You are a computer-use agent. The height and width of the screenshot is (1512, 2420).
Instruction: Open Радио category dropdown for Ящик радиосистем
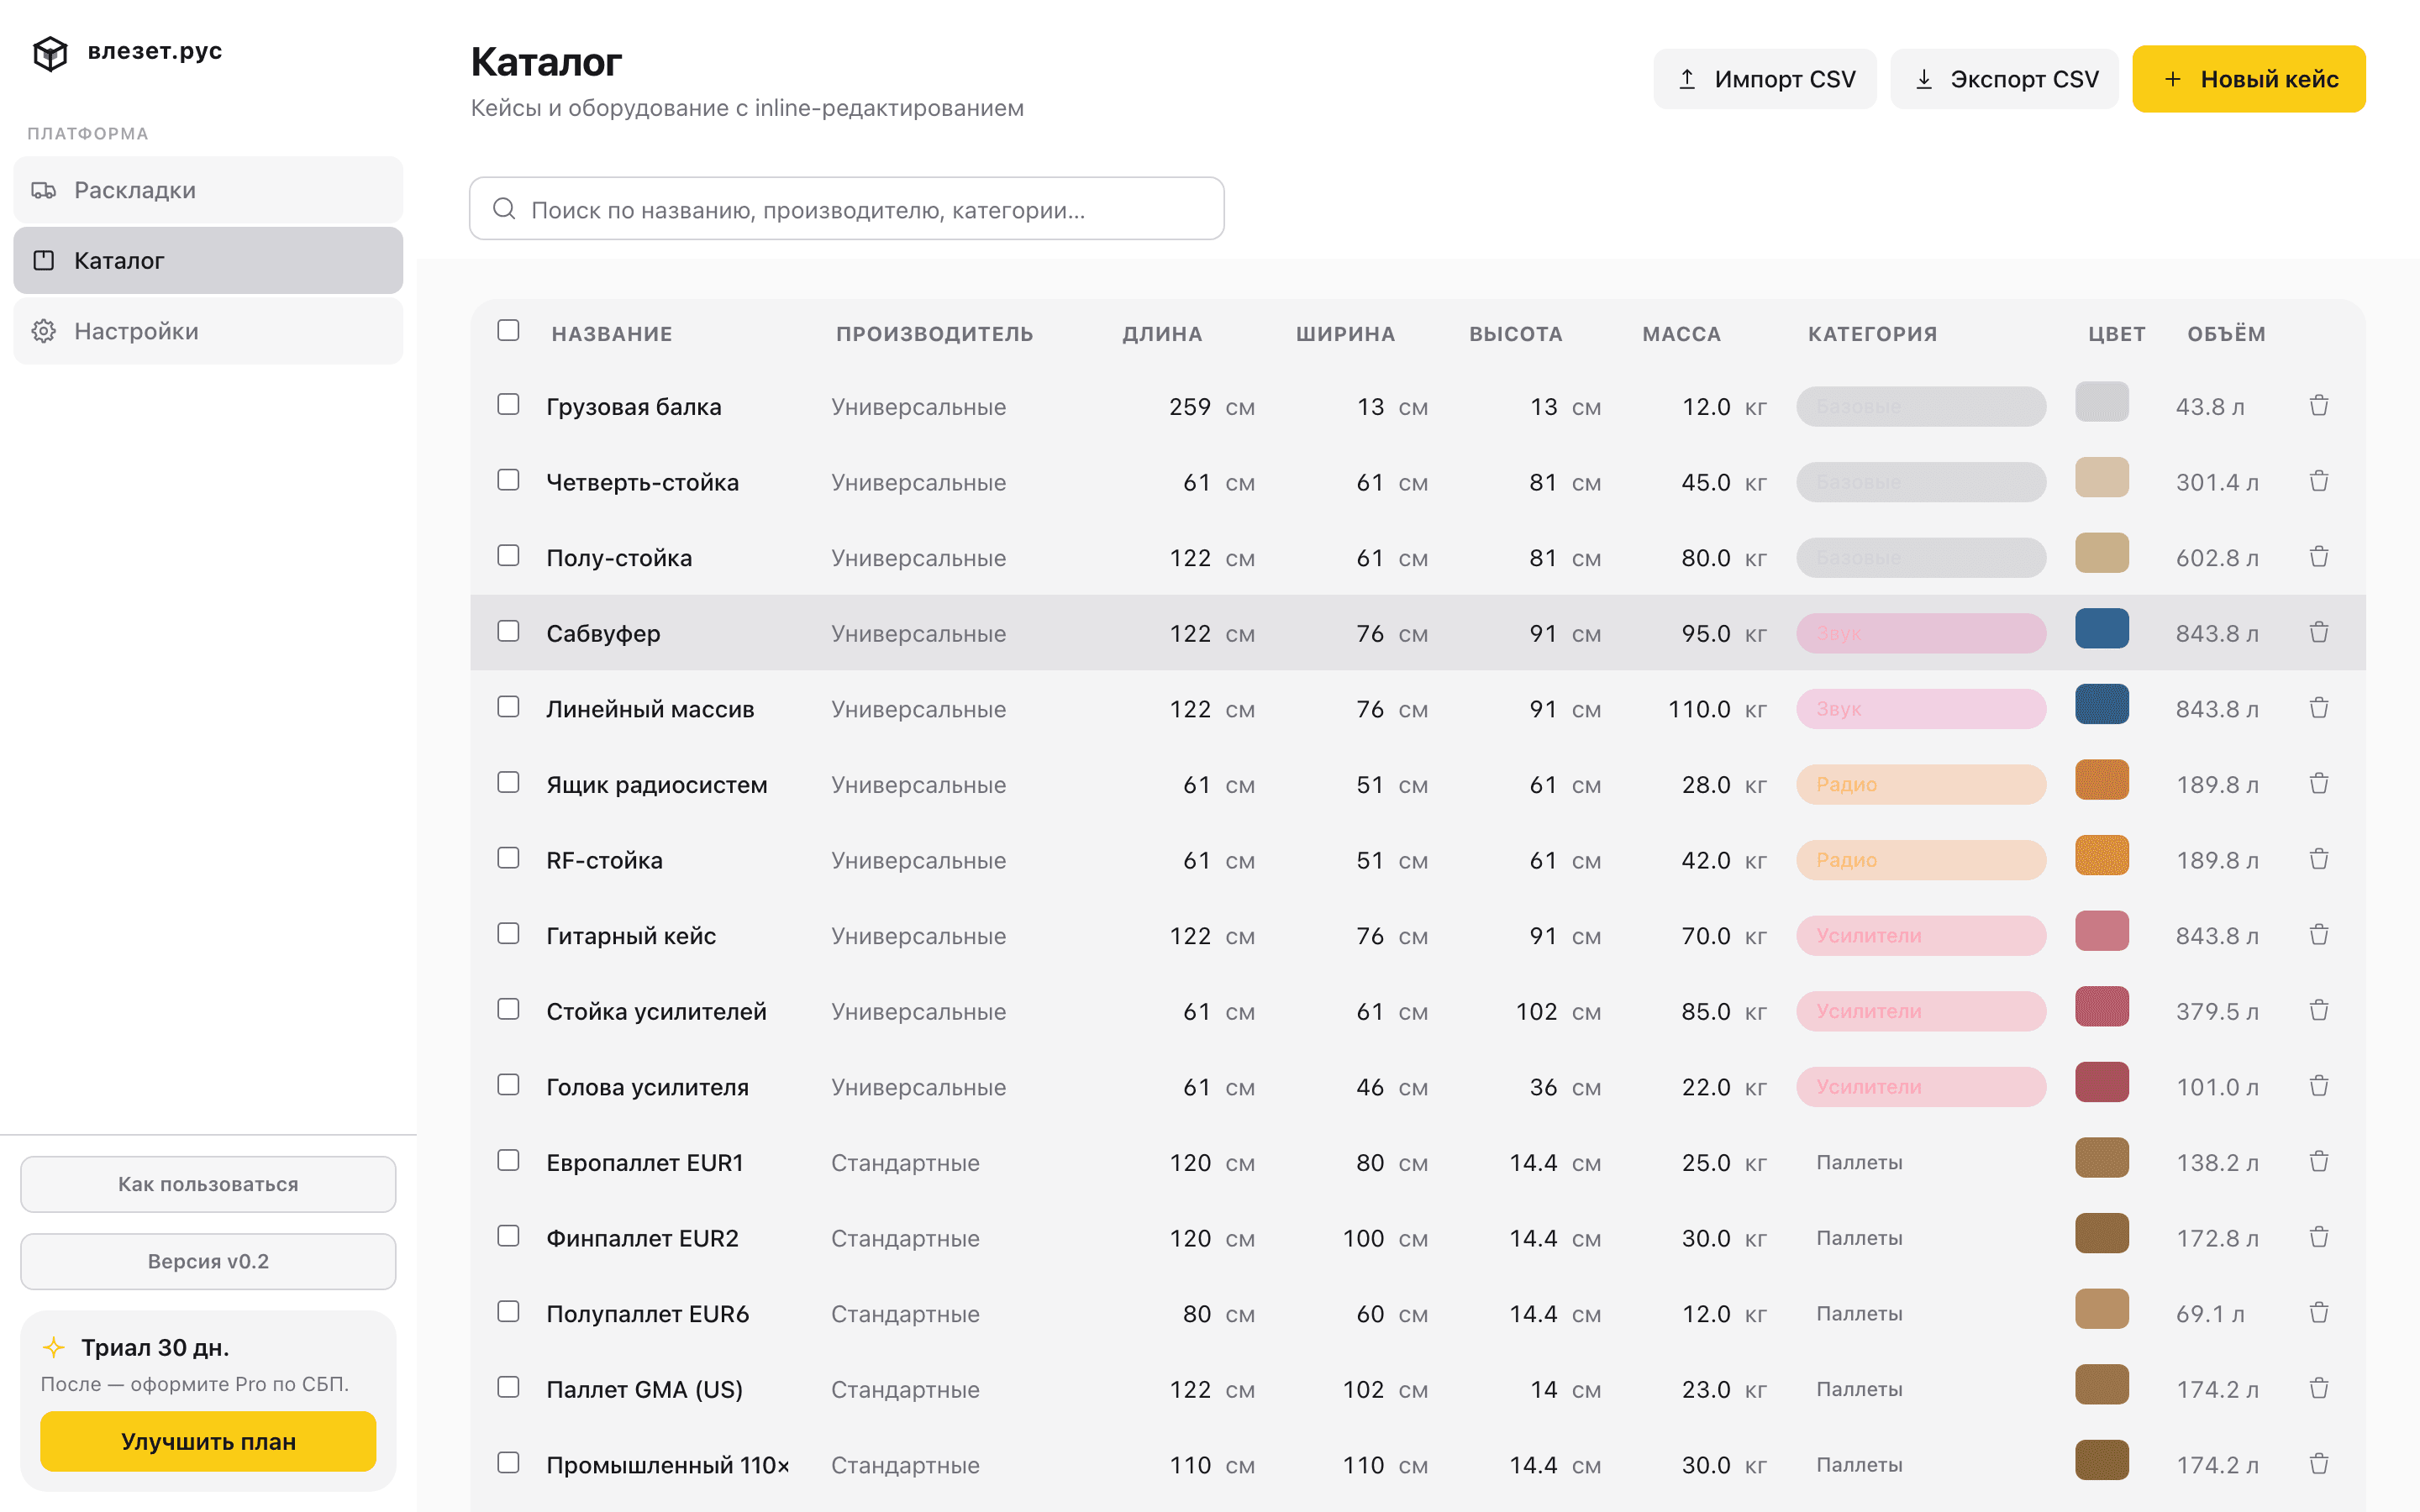(1921, 785)
